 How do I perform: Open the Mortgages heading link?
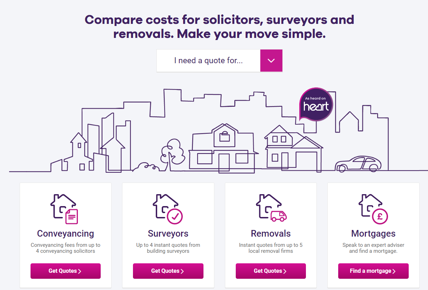373,233
